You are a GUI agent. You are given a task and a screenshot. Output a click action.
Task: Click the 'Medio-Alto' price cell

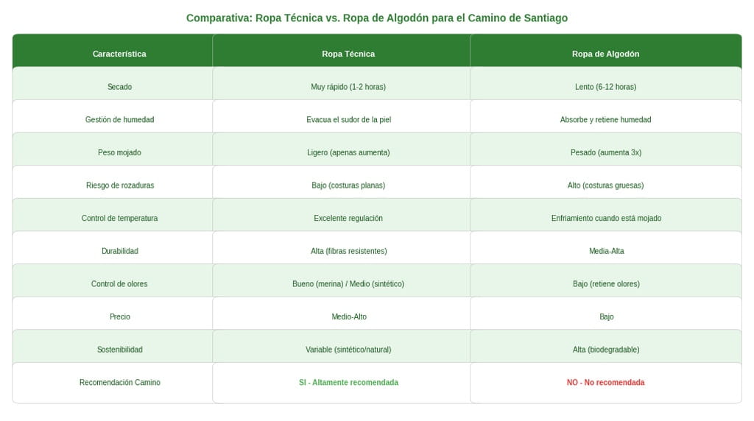pos(348,316)
